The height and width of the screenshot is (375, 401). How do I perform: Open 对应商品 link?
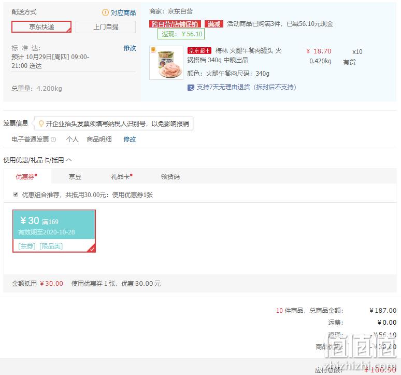coord(123,12)
